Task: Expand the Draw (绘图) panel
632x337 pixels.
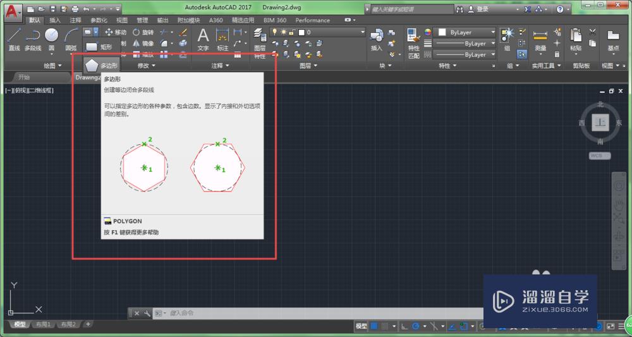Action: (53, 66)
